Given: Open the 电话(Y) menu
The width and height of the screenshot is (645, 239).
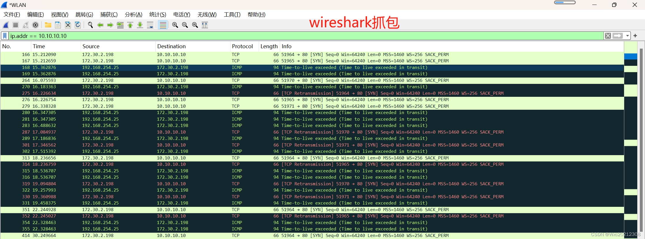Looking at the screenshot, I should (x=182, y=15).
